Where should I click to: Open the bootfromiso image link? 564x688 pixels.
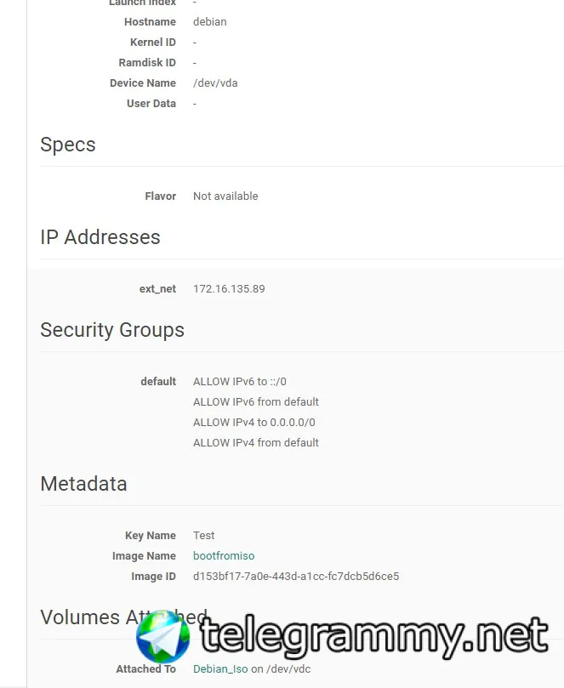(x=224, y=556)
